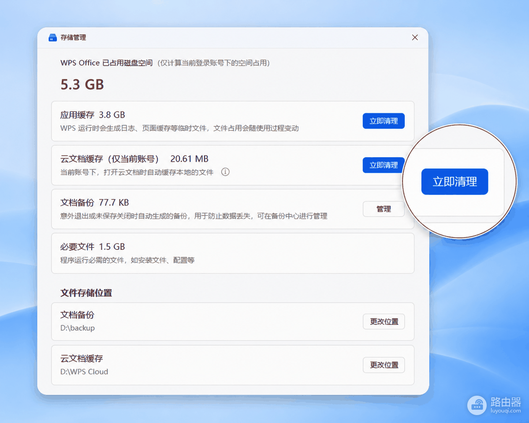Click the 5.3 GB total usage value

click(x=82, y=85)
